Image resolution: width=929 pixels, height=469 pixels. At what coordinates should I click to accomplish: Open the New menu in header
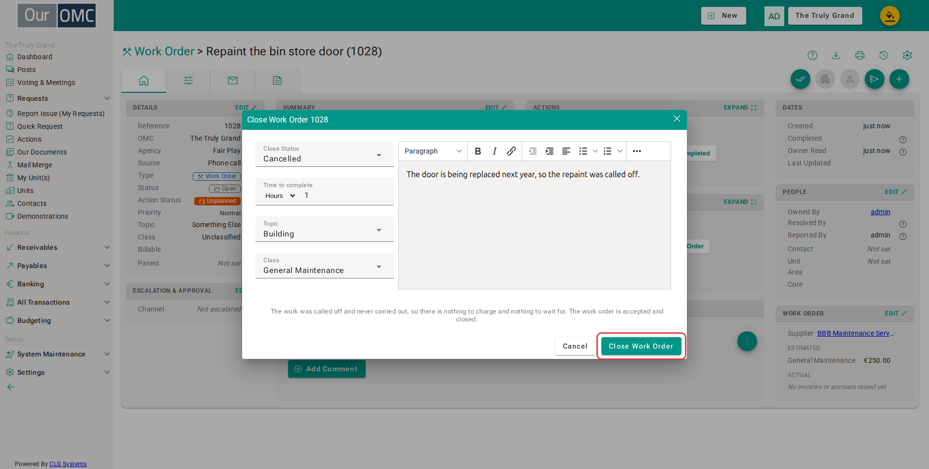pyautogui.click(x=723, y=16)
